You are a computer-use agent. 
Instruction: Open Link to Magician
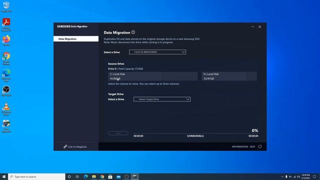75,146
